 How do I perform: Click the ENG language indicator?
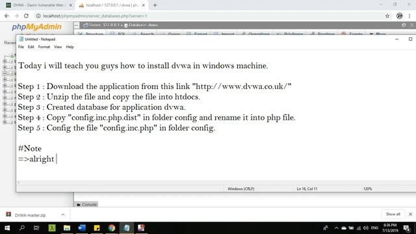click(x=374, y=228)
